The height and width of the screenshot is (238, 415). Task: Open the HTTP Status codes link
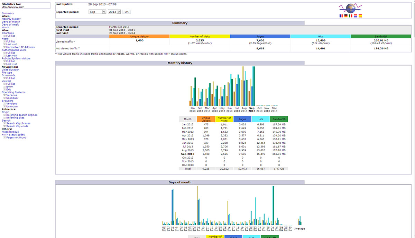13,135
